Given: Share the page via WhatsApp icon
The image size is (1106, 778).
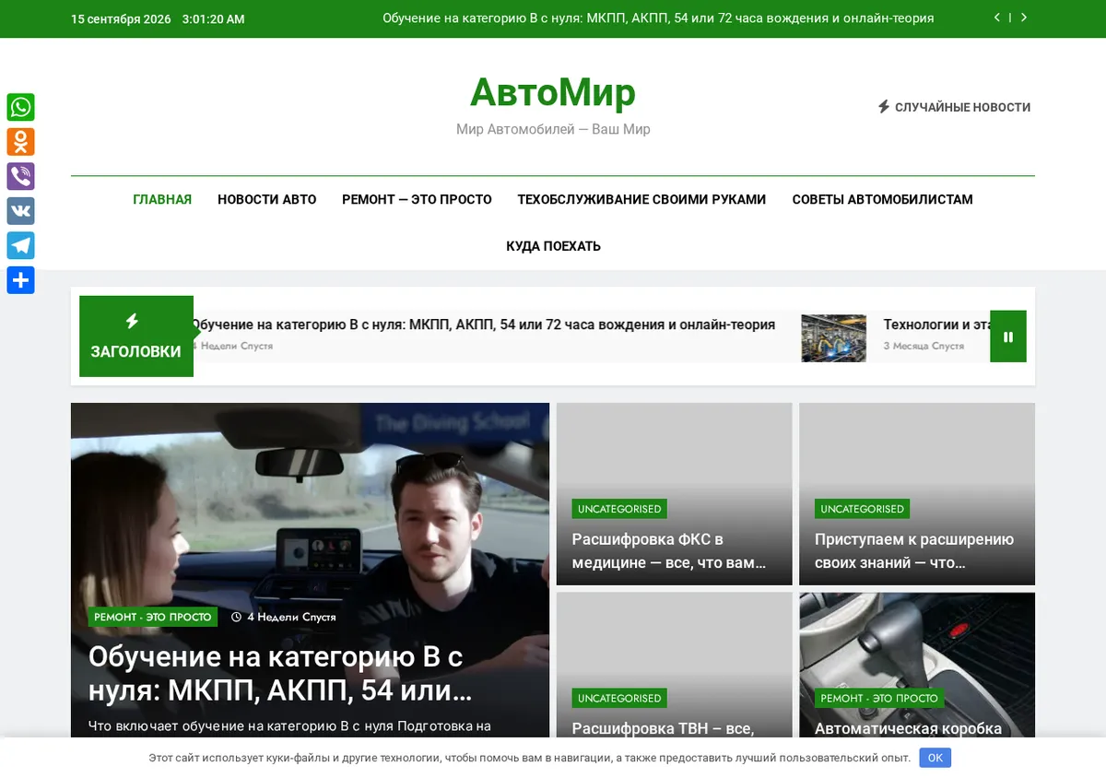Looking at the screenshot, I should pyautogui.click(x=20, y=107).
